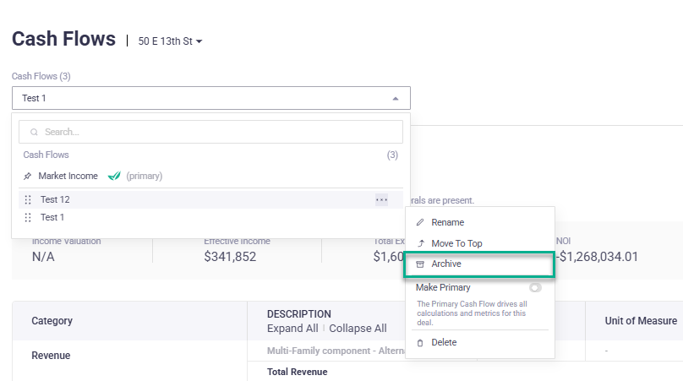683x381 pixels.
Task: Click the drag handle beside Test 1
Action: (28, 217)
